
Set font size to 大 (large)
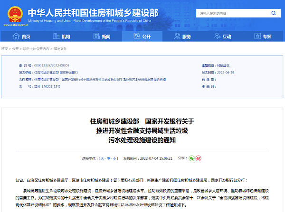(102, 158)
